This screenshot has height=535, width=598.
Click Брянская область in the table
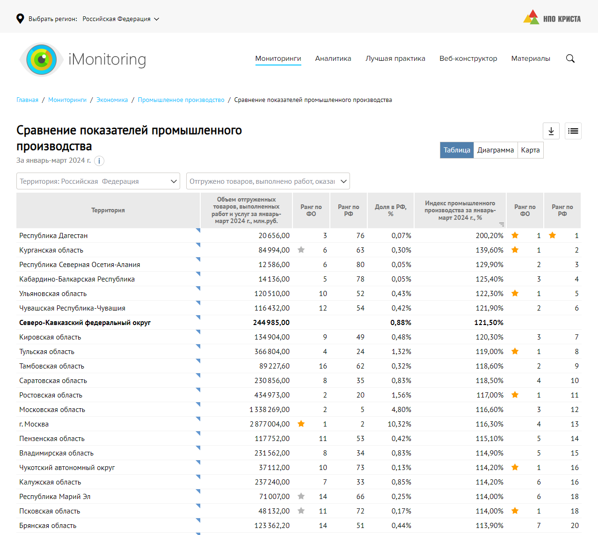(x=48, y=526)
